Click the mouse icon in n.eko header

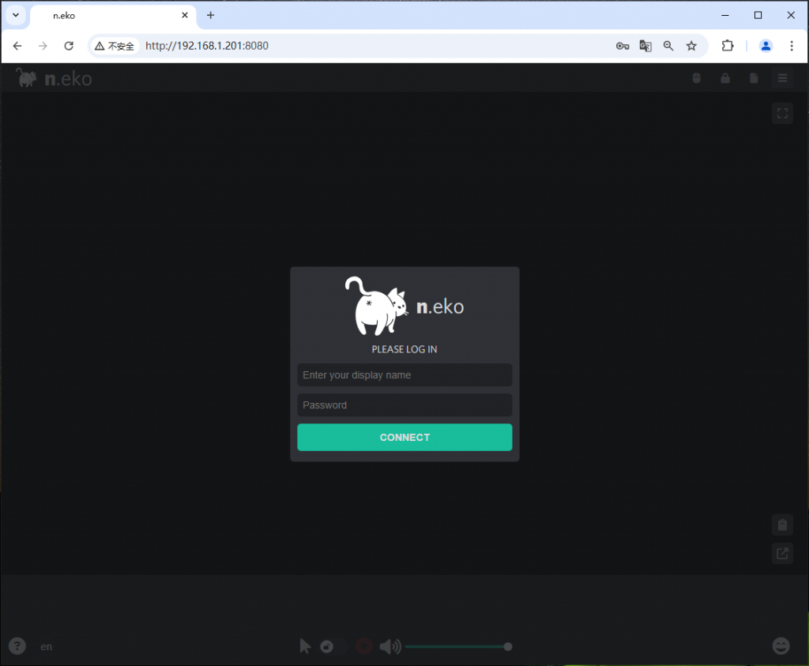click(x=696, y=78)
